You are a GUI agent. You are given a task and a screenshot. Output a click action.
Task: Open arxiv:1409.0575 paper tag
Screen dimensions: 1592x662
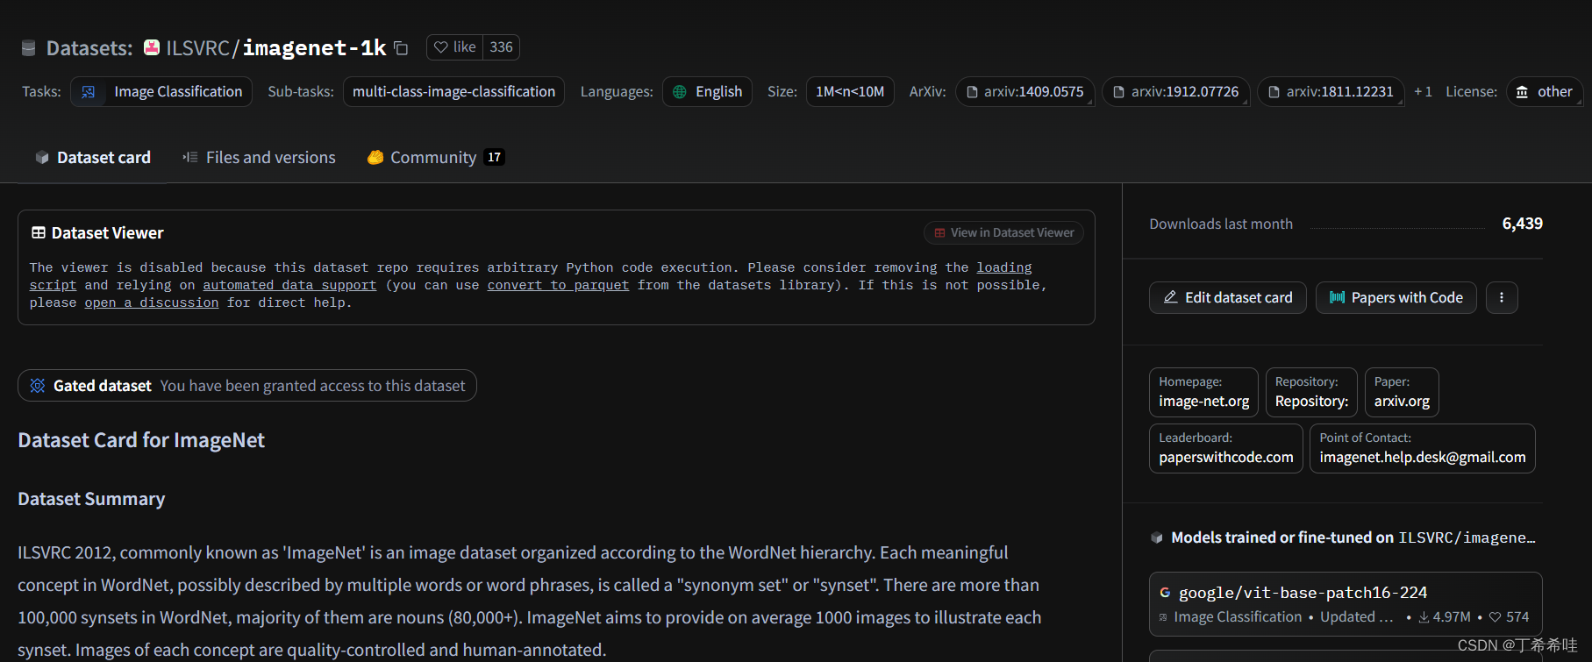pos(1024,92)
